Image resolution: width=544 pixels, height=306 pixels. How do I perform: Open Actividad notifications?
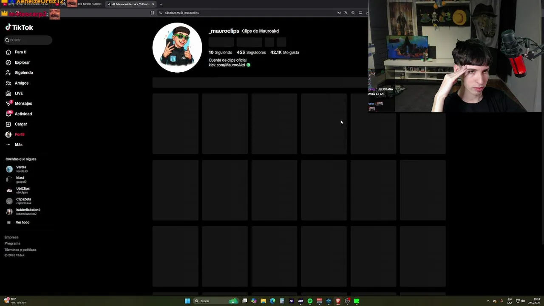(x=19, y=114)
